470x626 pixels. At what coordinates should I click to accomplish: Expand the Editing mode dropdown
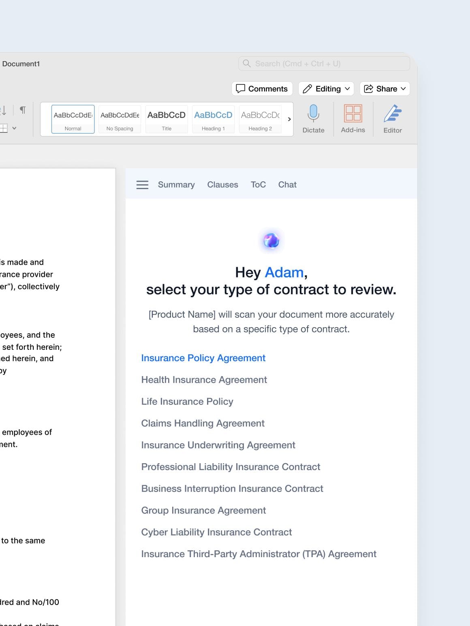(x=326, y=89)
